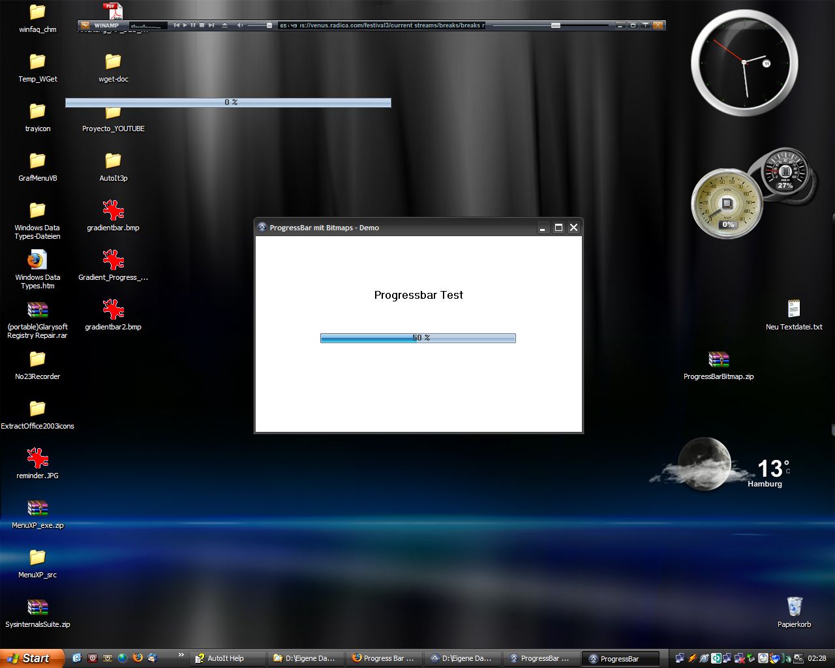
Task: Pause playback in the Winamp bar
Action: [x=193, y=25]
